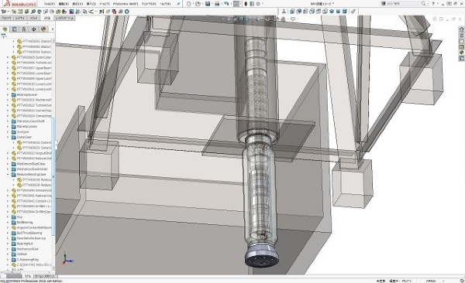465x283 pixels.
Task: Open the filter dropdown above the feature tree
Action: pyautogui.click(x=4, y=36)
